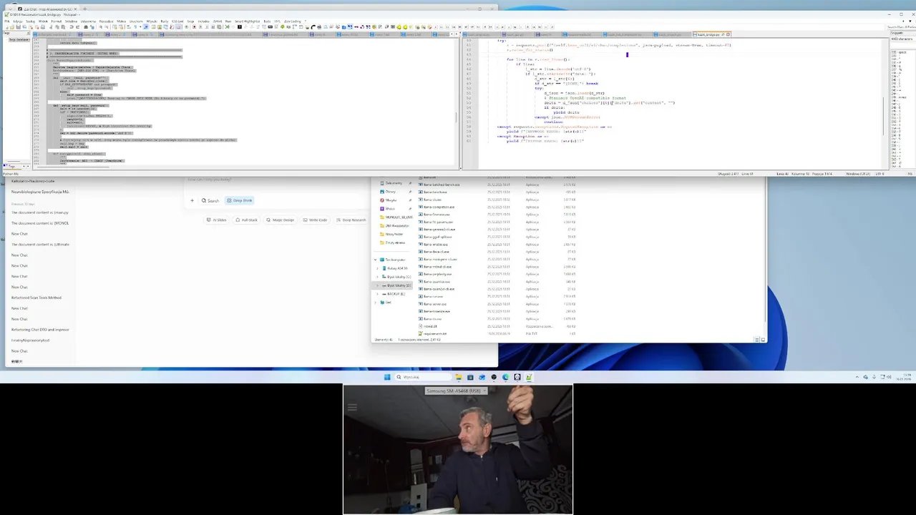Click the plus attach icon in chat
Image resolution: width=916 pixels, height=515 pixels.
192,200
